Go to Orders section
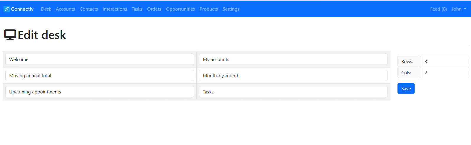Screen dimensions: 471x145 pos(154,9)
